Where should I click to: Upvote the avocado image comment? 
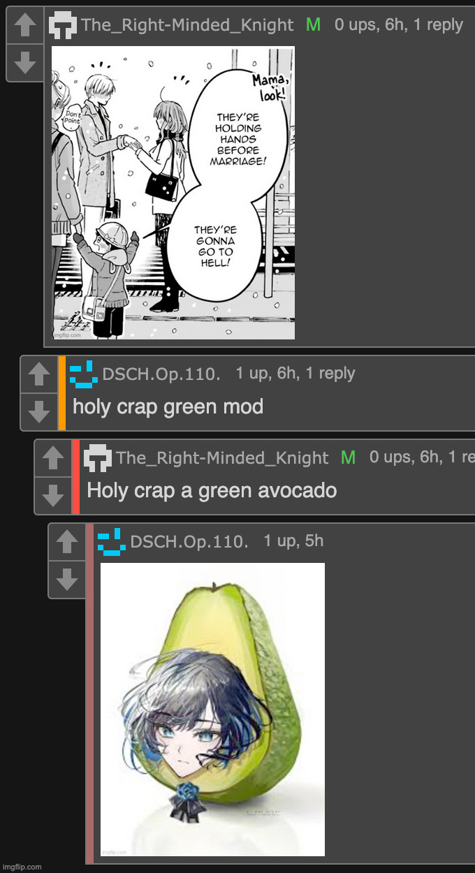pos(67,543)
